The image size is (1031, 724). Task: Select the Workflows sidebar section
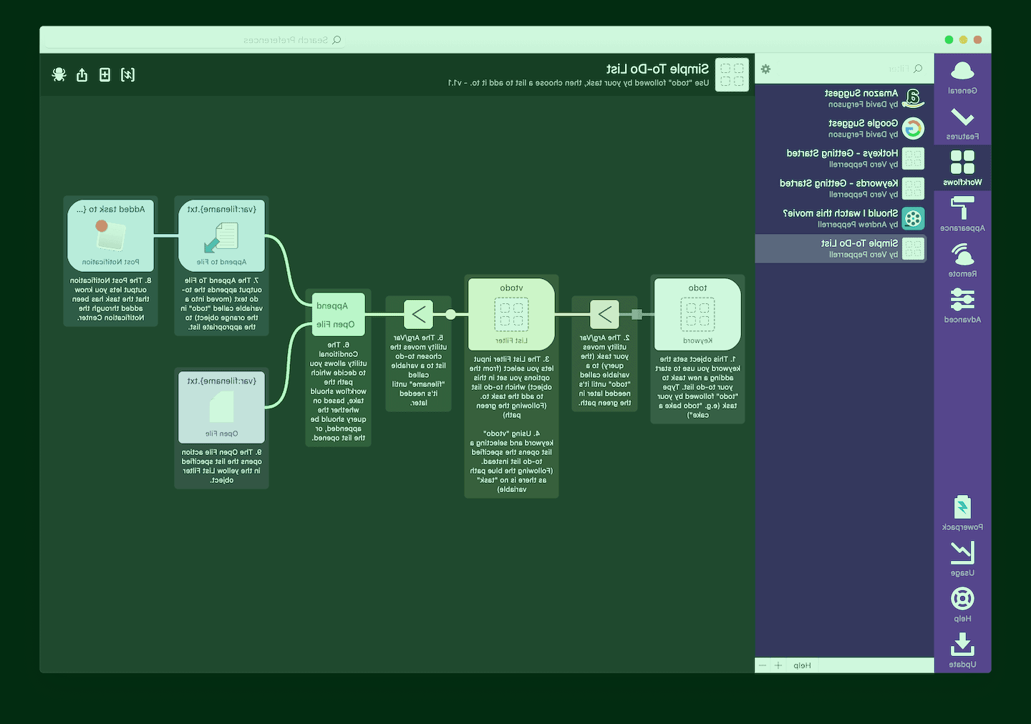[962, 169]
